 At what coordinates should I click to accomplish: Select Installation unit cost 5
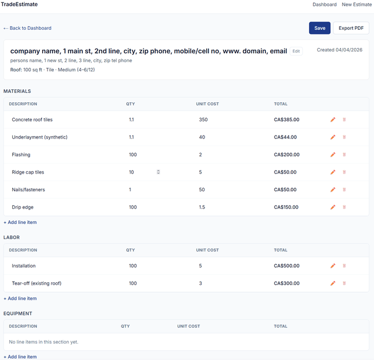[x=200, y=266]
